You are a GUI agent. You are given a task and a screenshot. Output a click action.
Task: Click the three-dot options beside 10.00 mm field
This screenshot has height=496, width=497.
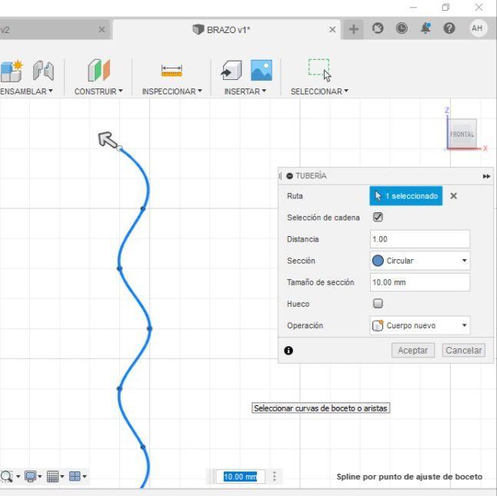275,476
